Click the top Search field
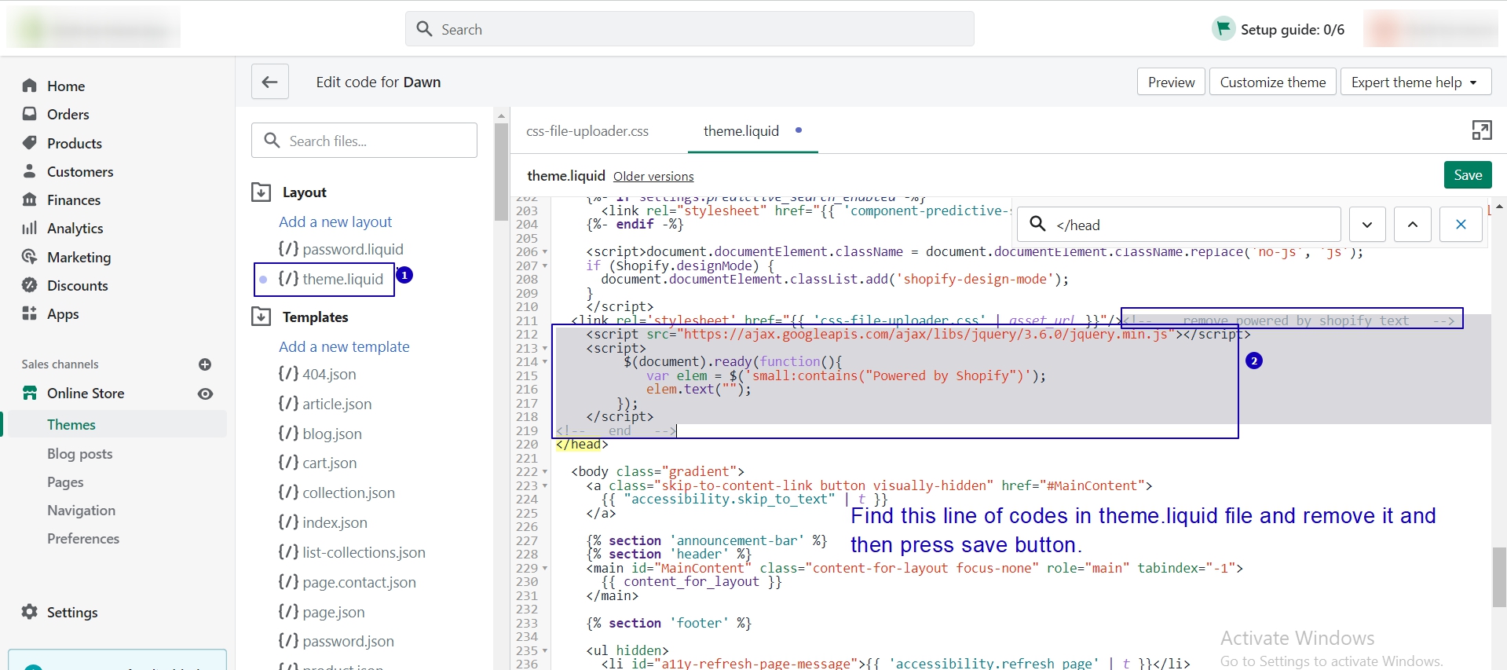The image size is (1507, 670). [690, 29]
